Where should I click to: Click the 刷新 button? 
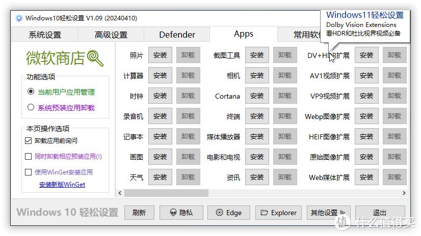coord(139,213)
